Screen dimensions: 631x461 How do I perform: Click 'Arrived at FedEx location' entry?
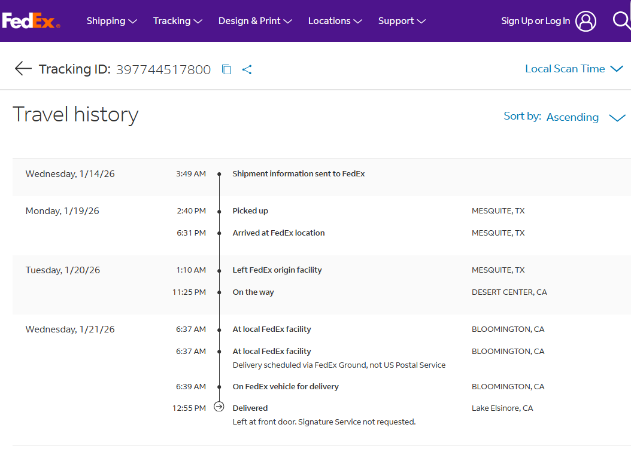tap(278, 233)
